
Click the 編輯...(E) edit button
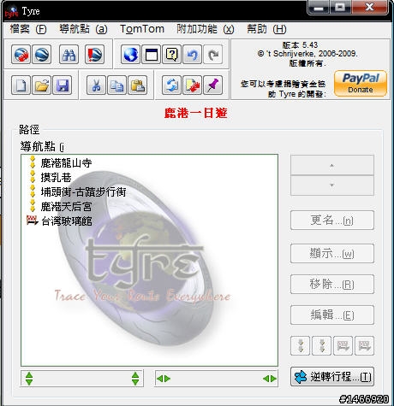(x=332, y=315)
